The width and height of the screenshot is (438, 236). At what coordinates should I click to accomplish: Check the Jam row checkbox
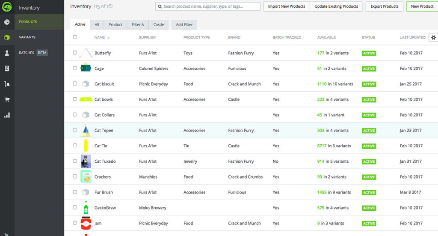click(75, 223)
